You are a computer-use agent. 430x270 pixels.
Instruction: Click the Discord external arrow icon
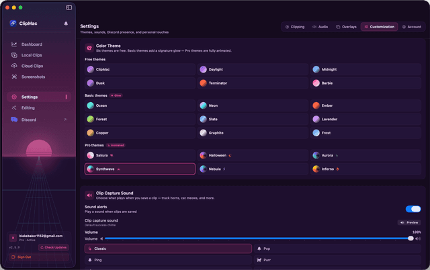pos(65,120)
